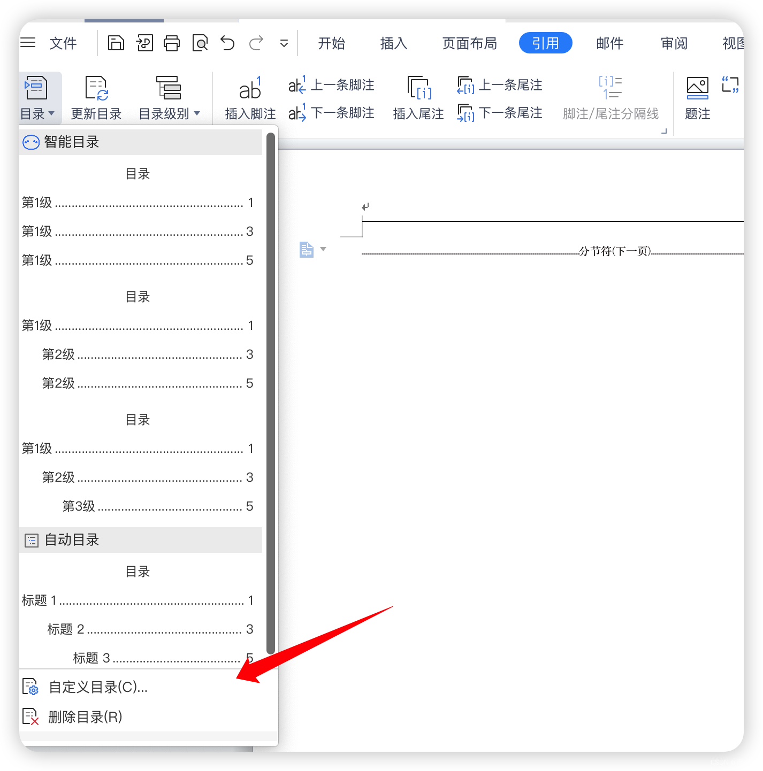Go to 下一条脚注

[331, 113]
